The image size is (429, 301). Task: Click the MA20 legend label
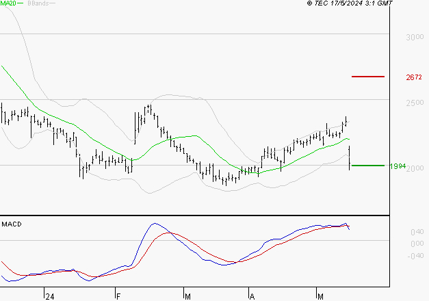8,3
